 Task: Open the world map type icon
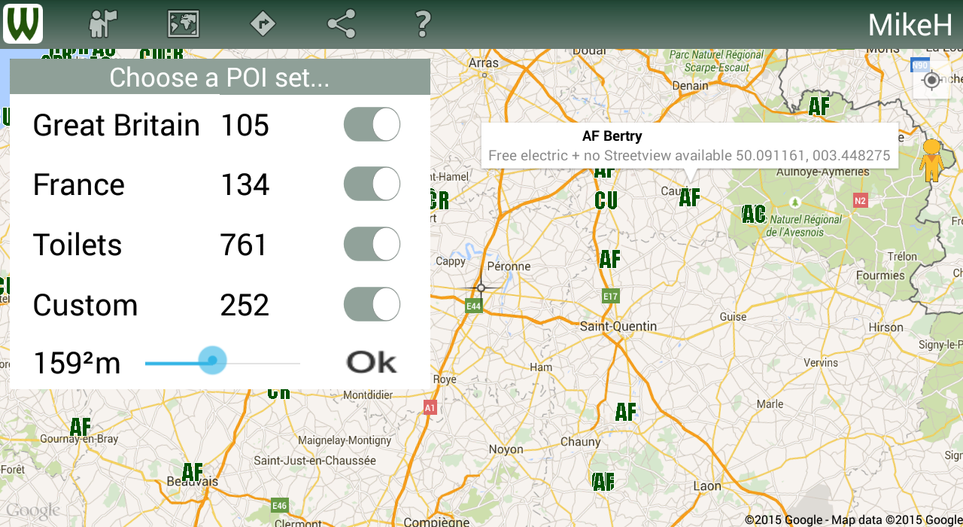click(184, 24)
